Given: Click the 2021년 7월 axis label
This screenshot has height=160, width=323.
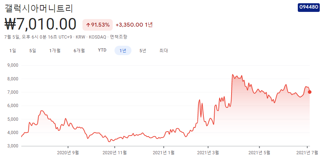Looking at the screenshot, I should pos(307,153).
